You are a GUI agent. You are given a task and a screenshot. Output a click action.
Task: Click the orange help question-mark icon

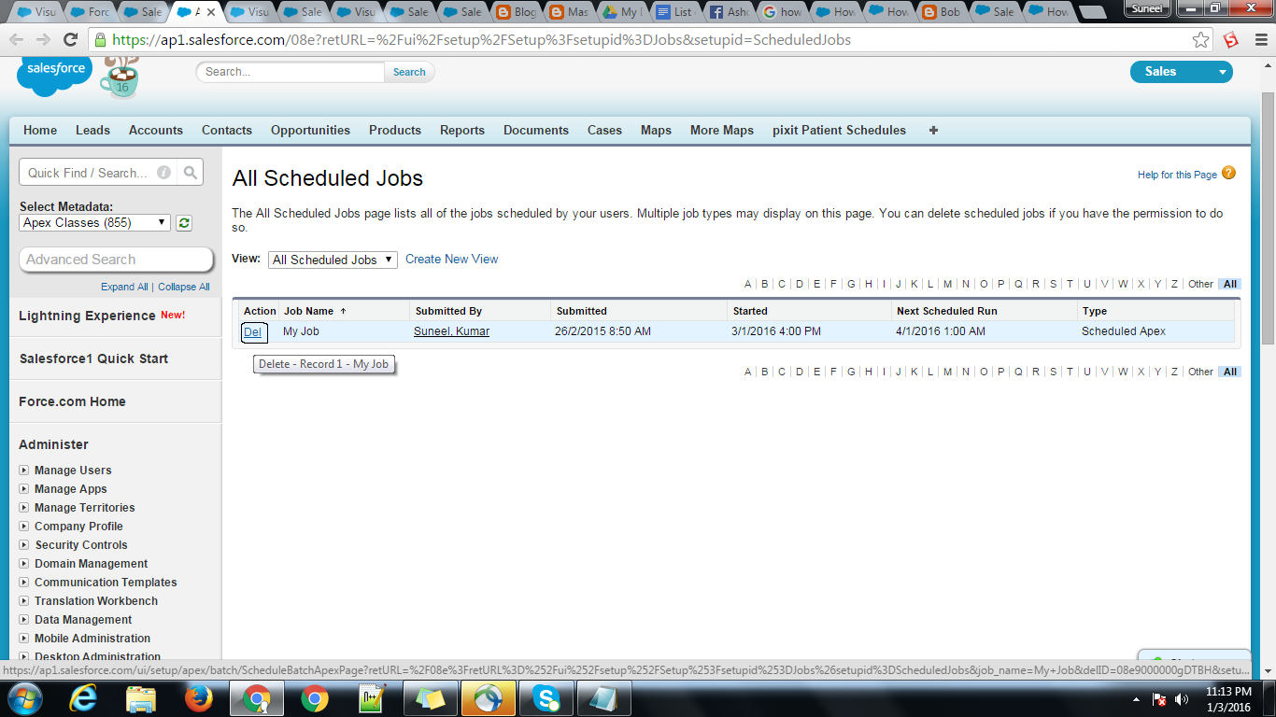pyautogui.click(x=1228, y=173)
